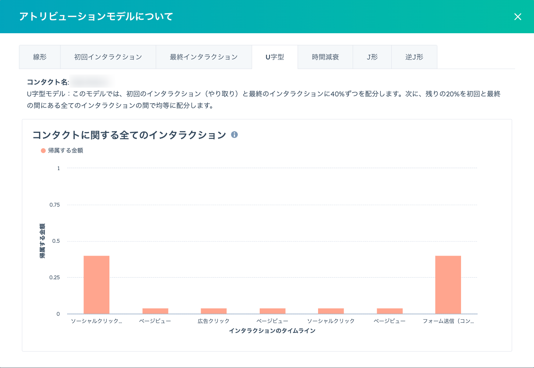534x368 pixels.
Task: Click the 広告クリック bar in chart
Action: [214, 311]
